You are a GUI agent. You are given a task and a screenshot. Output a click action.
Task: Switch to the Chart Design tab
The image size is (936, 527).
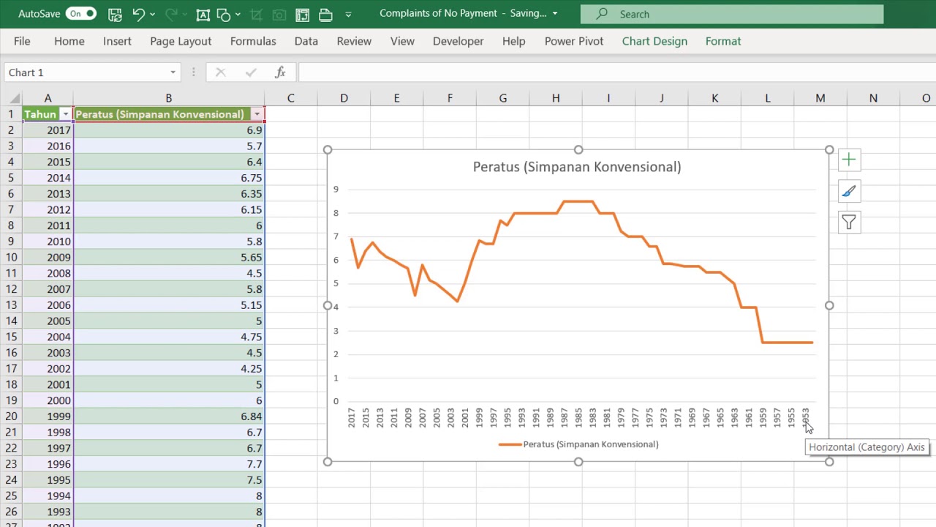click(x=654, y=41)
